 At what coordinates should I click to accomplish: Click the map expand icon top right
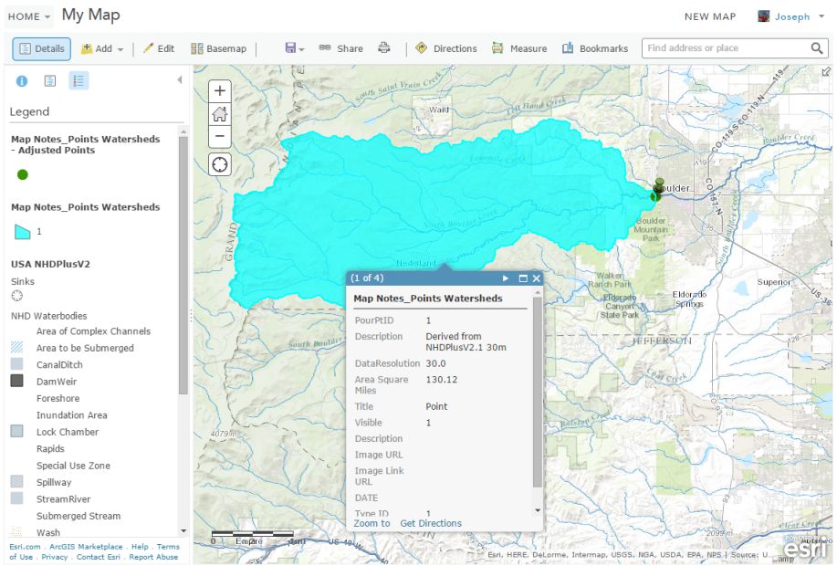click(826, 71)
